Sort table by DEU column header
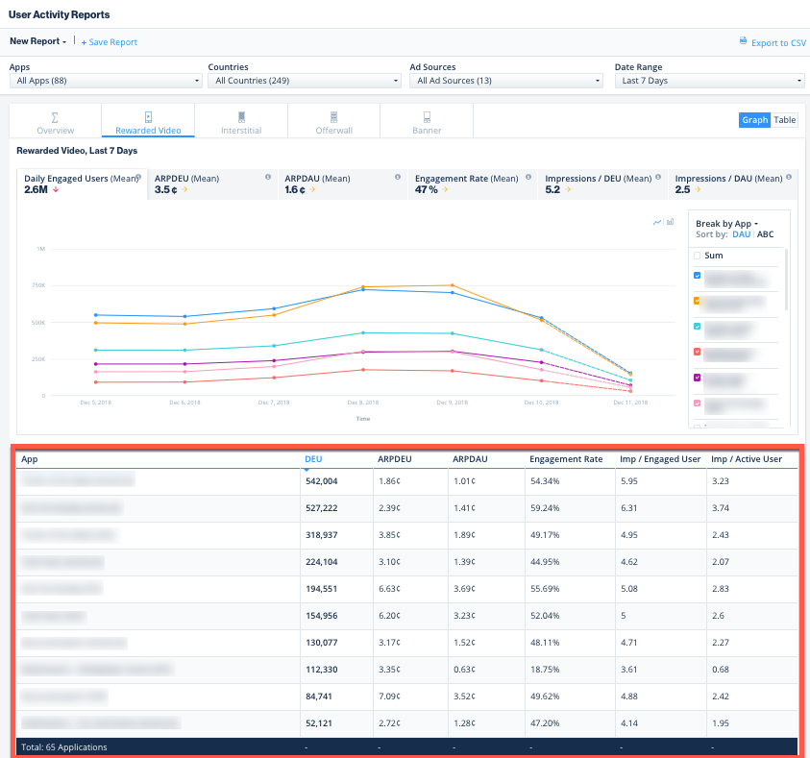The image size is (810, 758). click(x=313, y=459)
